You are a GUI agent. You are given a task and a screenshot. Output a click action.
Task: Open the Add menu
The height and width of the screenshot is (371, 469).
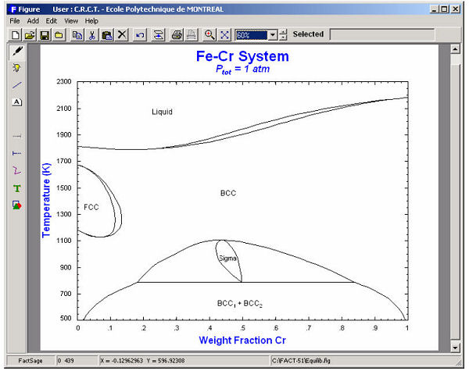coord(33,20)
